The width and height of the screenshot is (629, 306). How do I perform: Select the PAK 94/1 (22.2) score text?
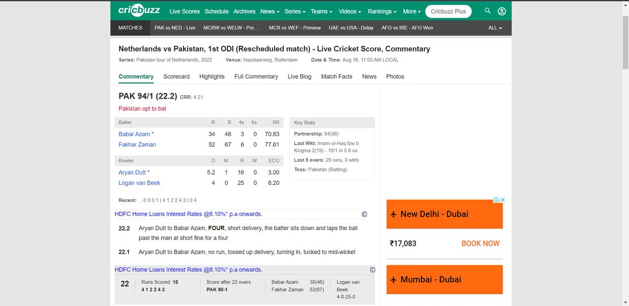click(148, 96)
